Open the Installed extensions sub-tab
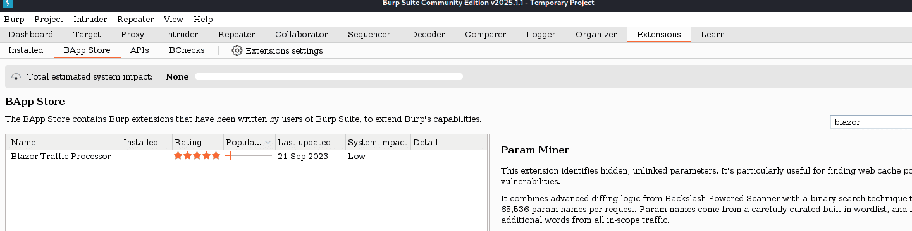The width and height of the screenshot is (912, 231). 26,50
